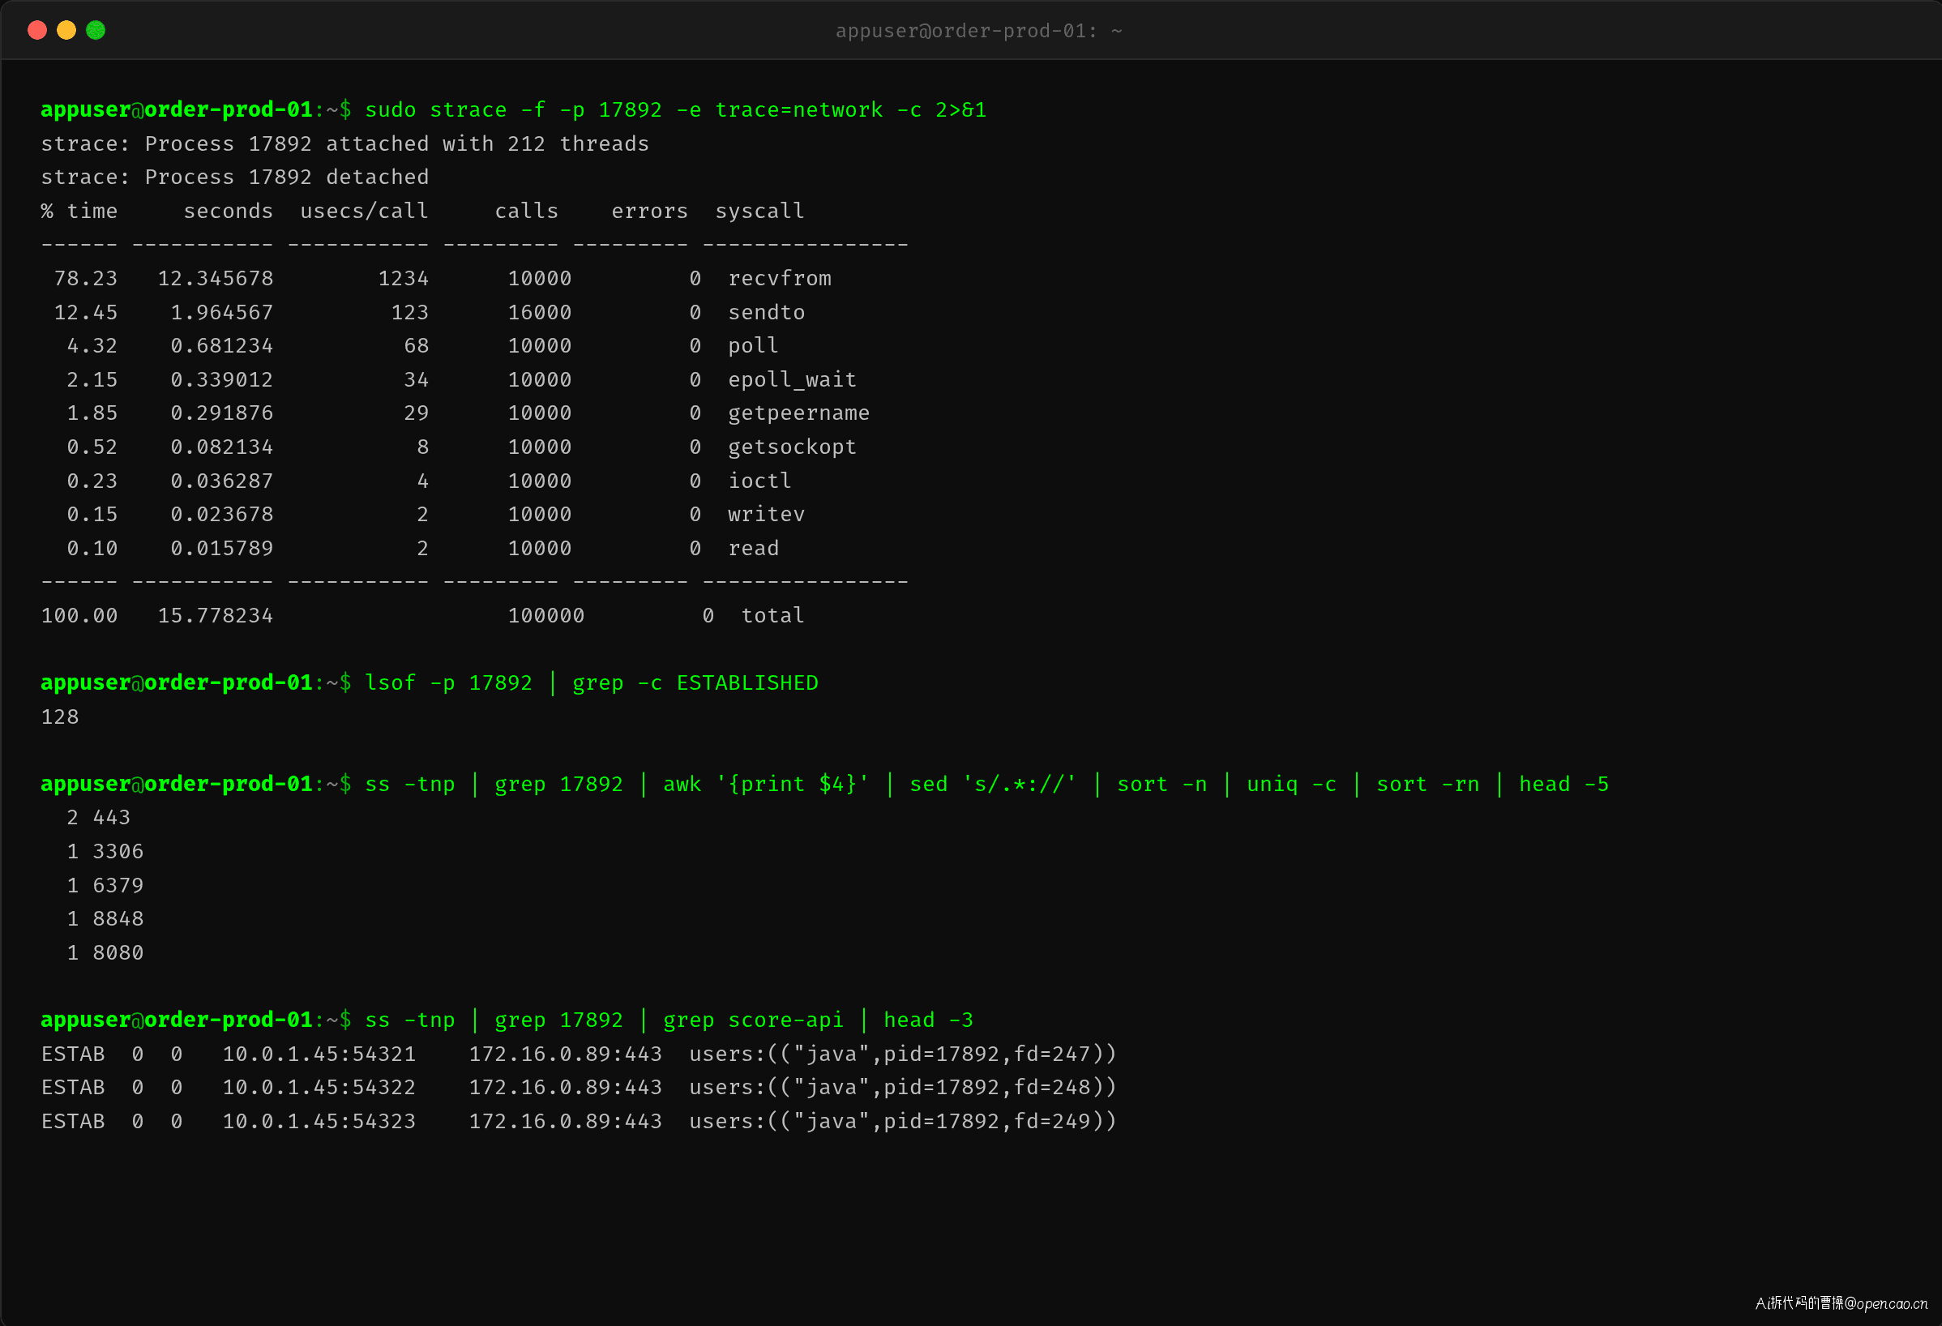Click the 78.23 percent time value

tap(86, 278)
